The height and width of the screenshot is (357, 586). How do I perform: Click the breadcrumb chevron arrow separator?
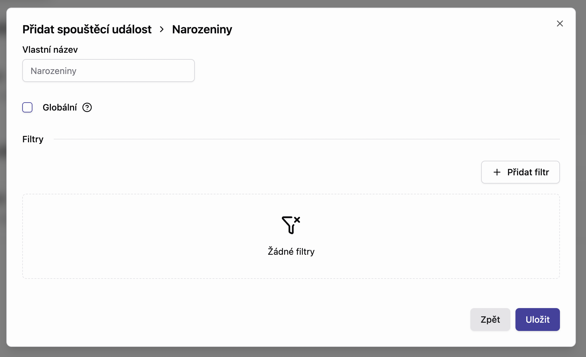point(162,29)
